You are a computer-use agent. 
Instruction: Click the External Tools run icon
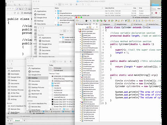pos(105,21)
